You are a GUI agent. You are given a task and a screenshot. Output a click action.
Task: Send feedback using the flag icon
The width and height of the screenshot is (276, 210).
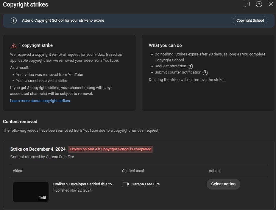(247, 4)
